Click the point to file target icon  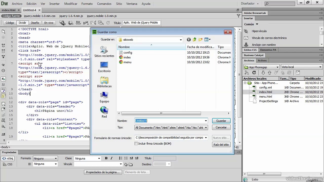click(x=126, y=165)
